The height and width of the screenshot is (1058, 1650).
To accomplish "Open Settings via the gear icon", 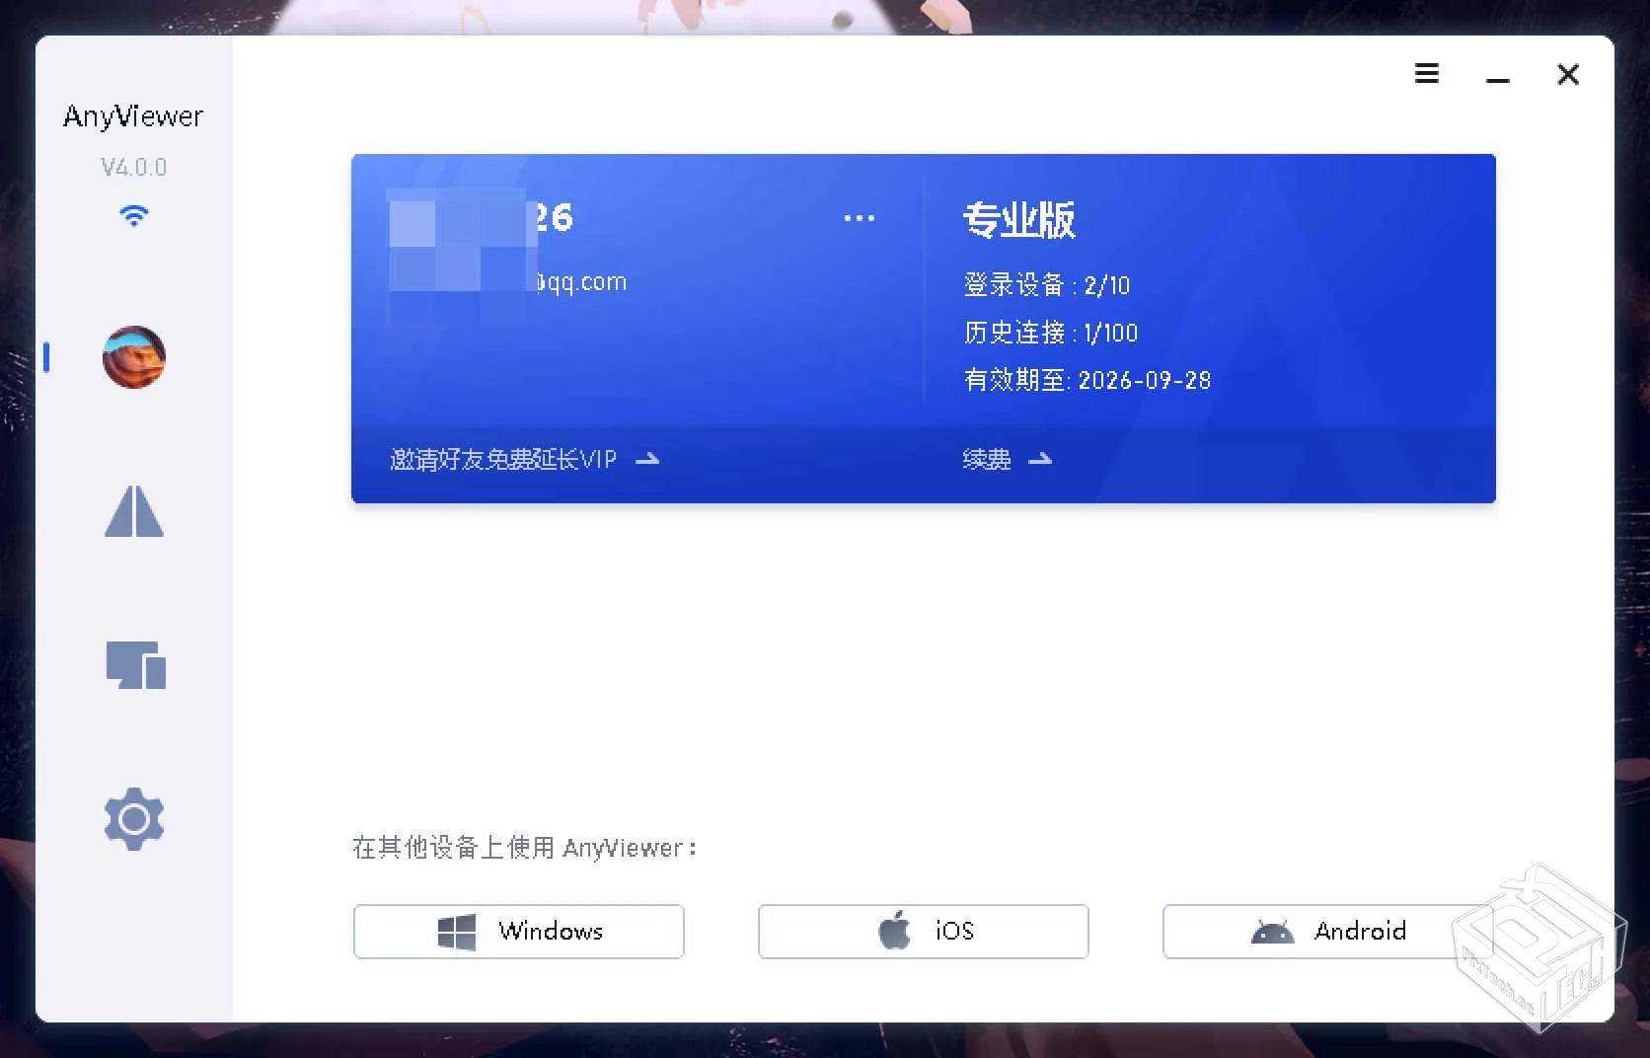I will [133, 817].
